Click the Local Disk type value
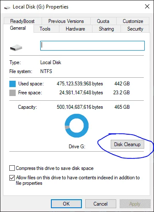The height and width of the screenshot is (212, 154). [x=50, y=62]
